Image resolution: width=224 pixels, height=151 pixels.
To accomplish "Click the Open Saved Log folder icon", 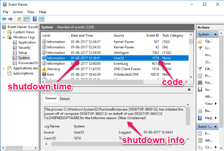I will pos(200,42).
